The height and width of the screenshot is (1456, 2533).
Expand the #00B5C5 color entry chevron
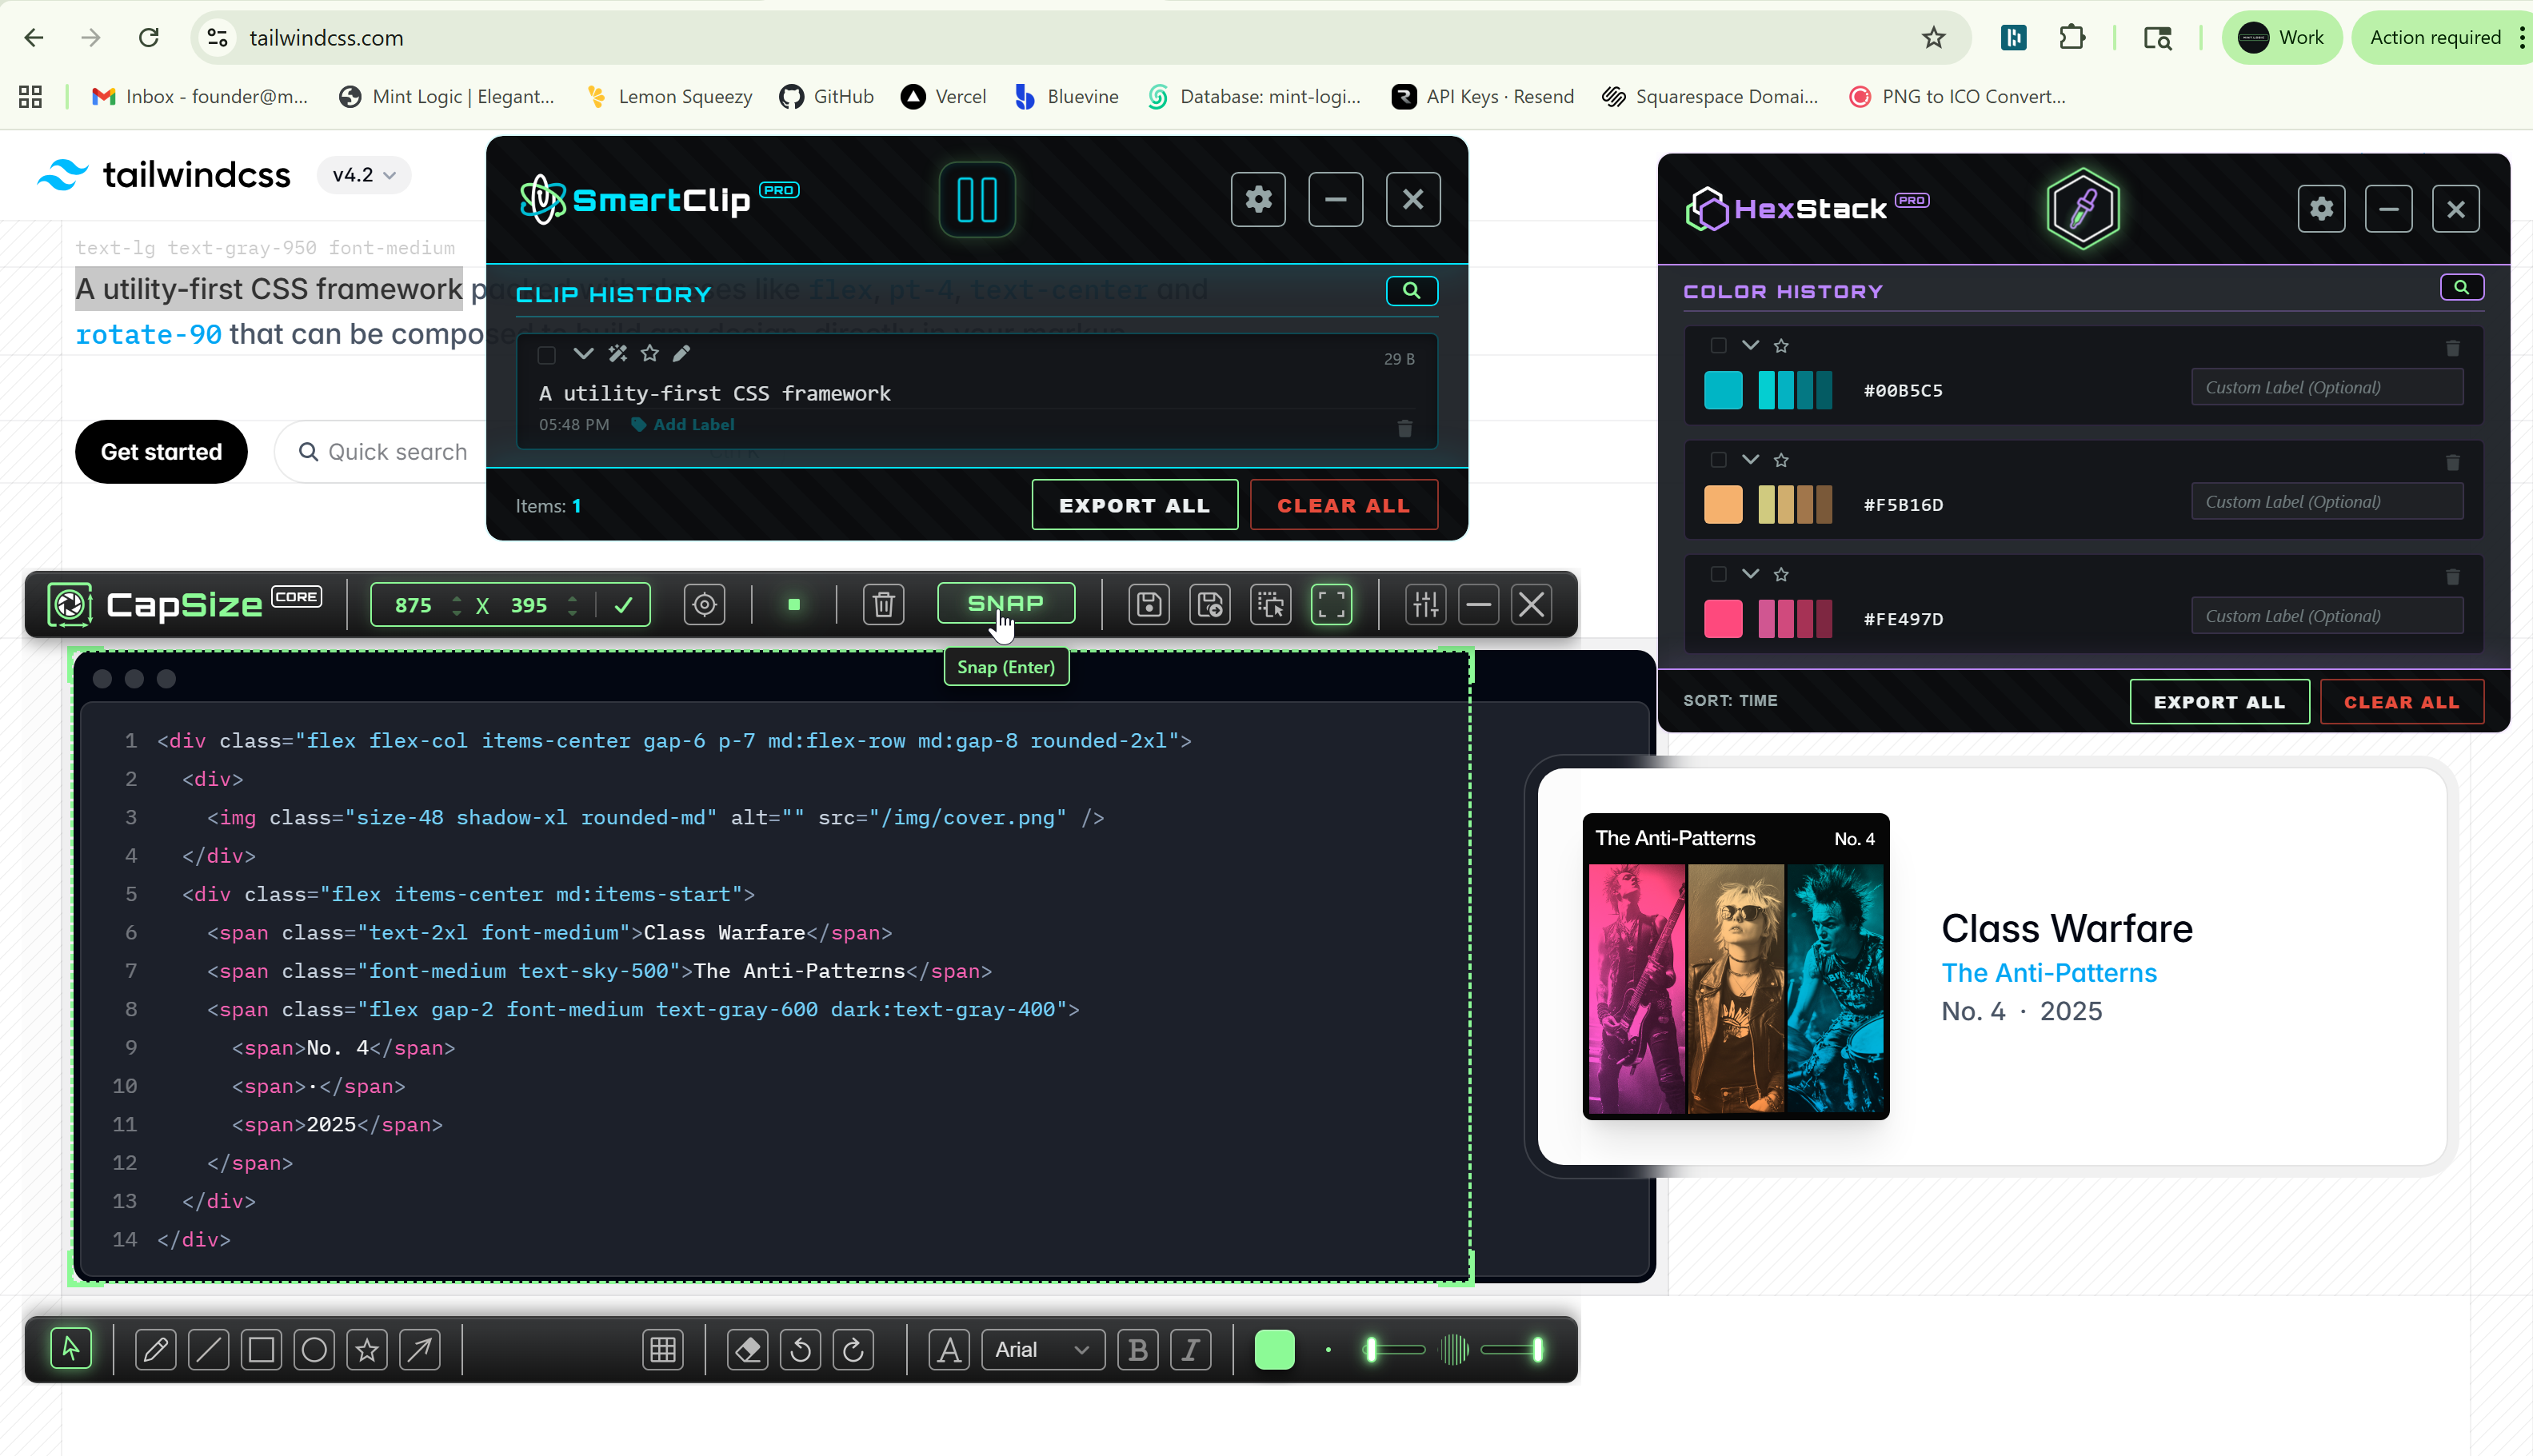click(1749, 345)
